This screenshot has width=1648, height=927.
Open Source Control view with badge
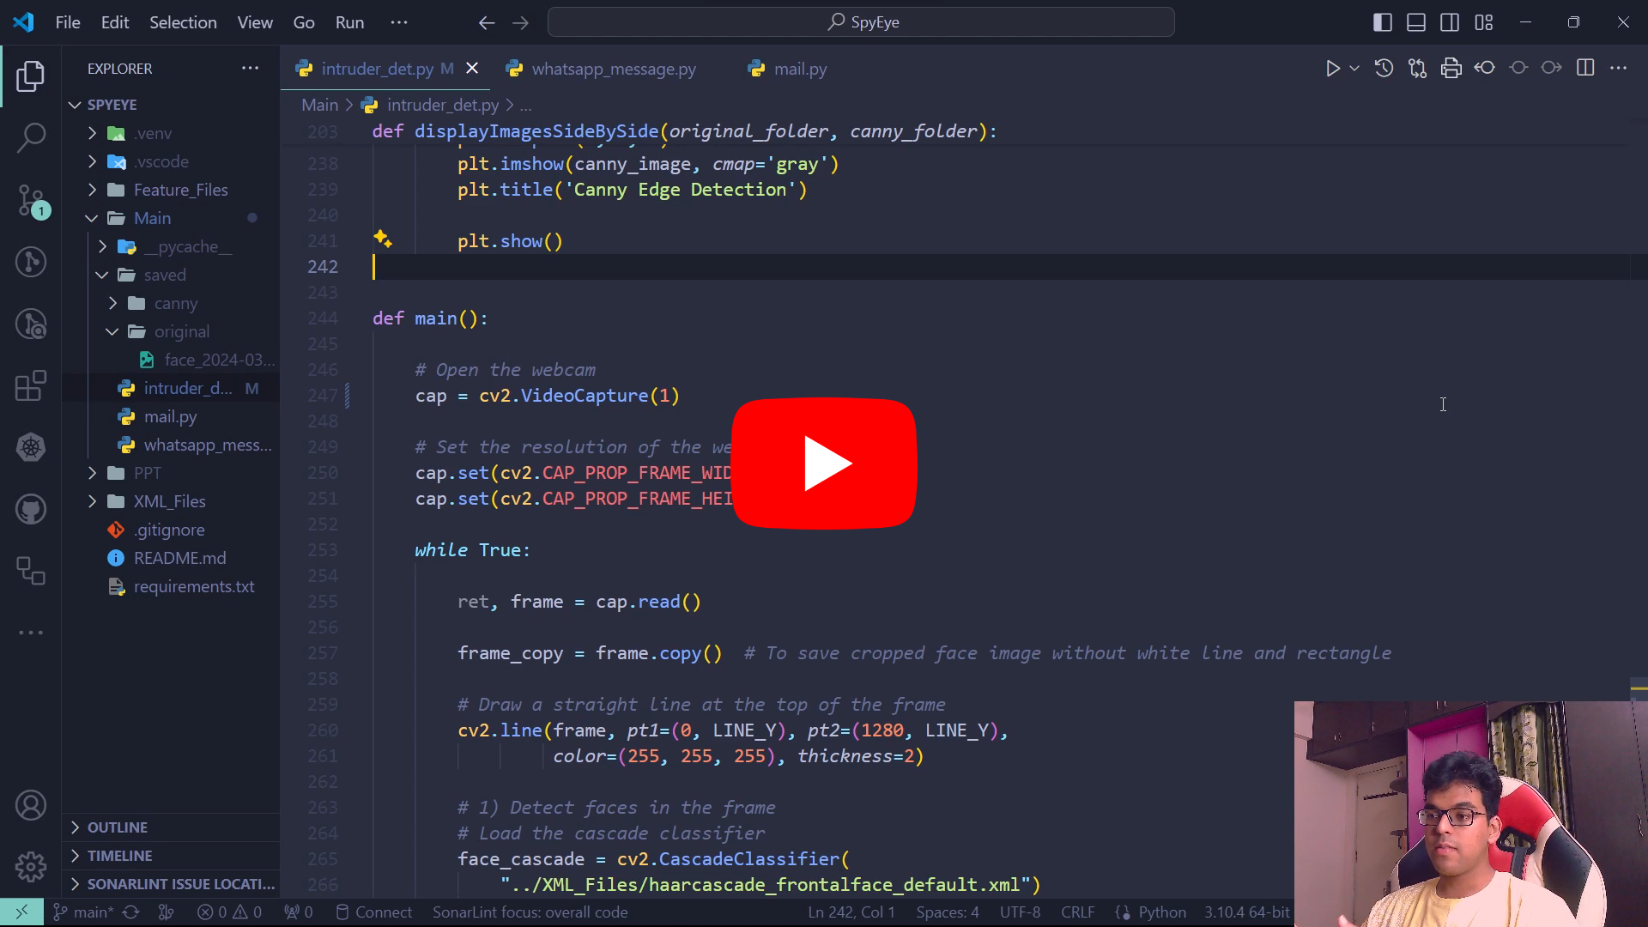click(x=31, y=200)
